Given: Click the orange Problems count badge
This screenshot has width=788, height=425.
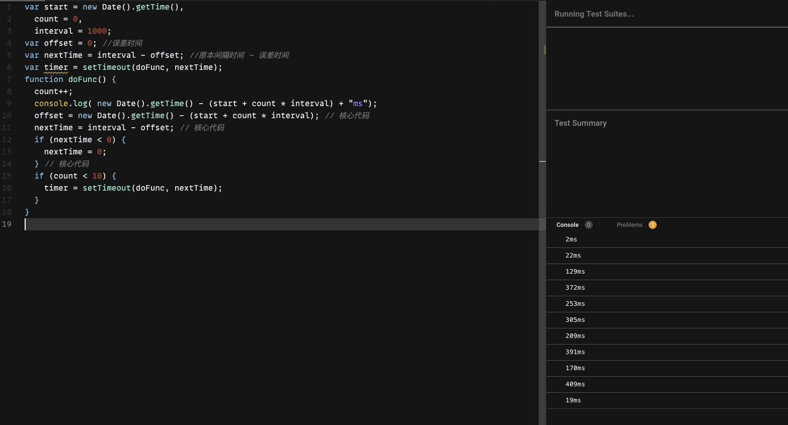Looking at the screenshot, I should [653, 225].
